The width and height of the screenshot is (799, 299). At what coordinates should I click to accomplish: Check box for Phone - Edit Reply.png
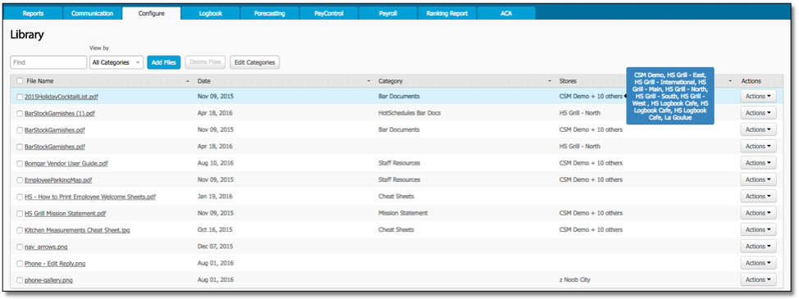(20, 264)
